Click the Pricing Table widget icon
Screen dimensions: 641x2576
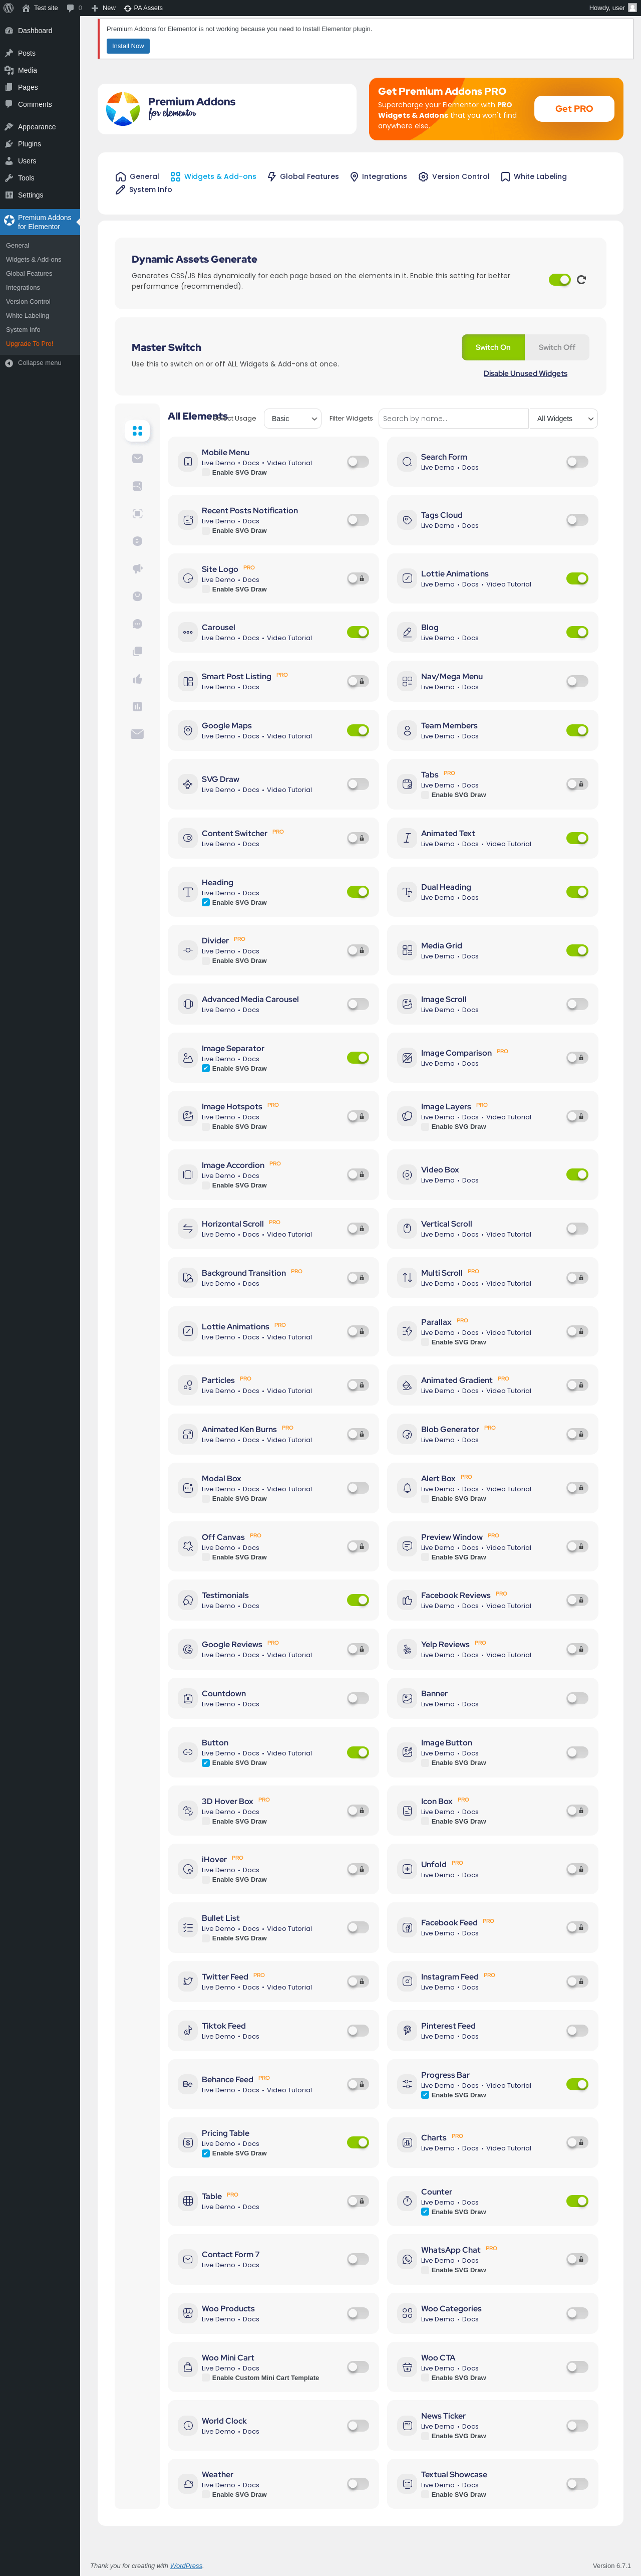(188, 2143)
